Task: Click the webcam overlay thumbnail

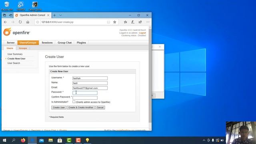Action: coord(241,132)
